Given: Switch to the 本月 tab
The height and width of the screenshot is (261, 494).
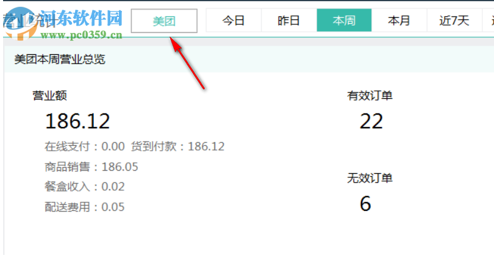Looking at the screenshot, I should (x=399, y=21).
